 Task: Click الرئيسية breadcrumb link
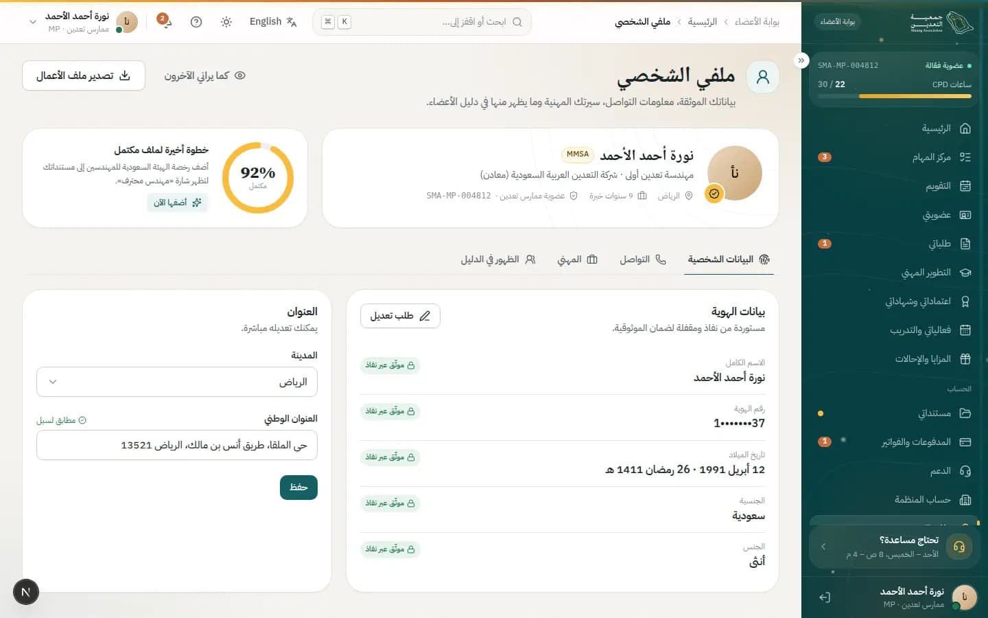[x=702, y=22]
